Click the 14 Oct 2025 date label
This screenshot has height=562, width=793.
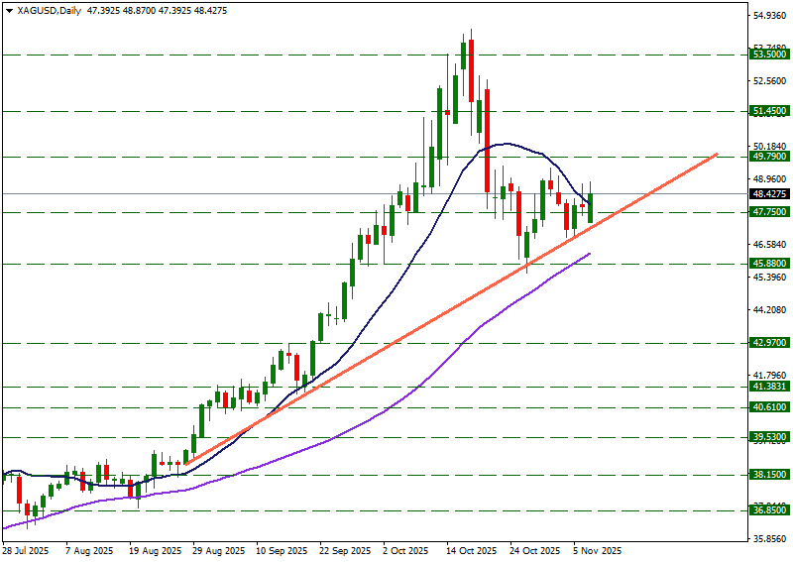coord(469,550)
